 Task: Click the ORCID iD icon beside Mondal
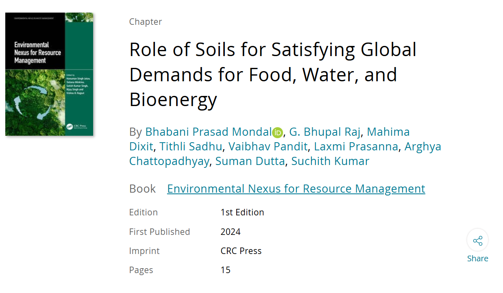click(x=278, y=132)
